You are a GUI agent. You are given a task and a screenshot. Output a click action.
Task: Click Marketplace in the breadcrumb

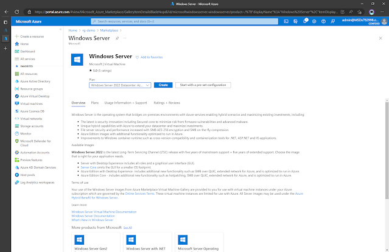(109, 30)
